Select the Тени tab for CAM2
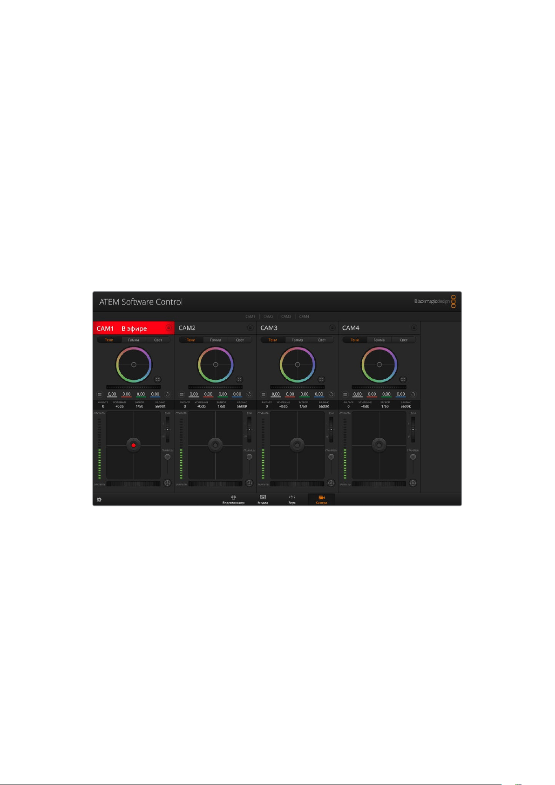 tap(191, 340)
